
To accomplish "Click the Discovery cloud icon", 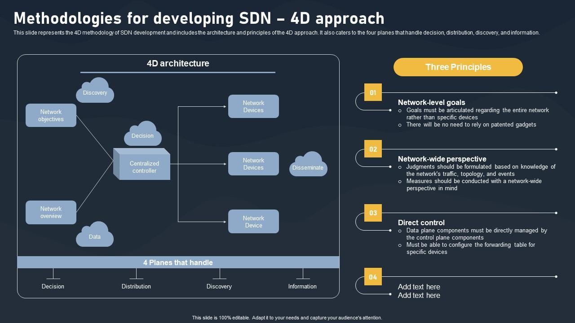I will click(95, 91).
